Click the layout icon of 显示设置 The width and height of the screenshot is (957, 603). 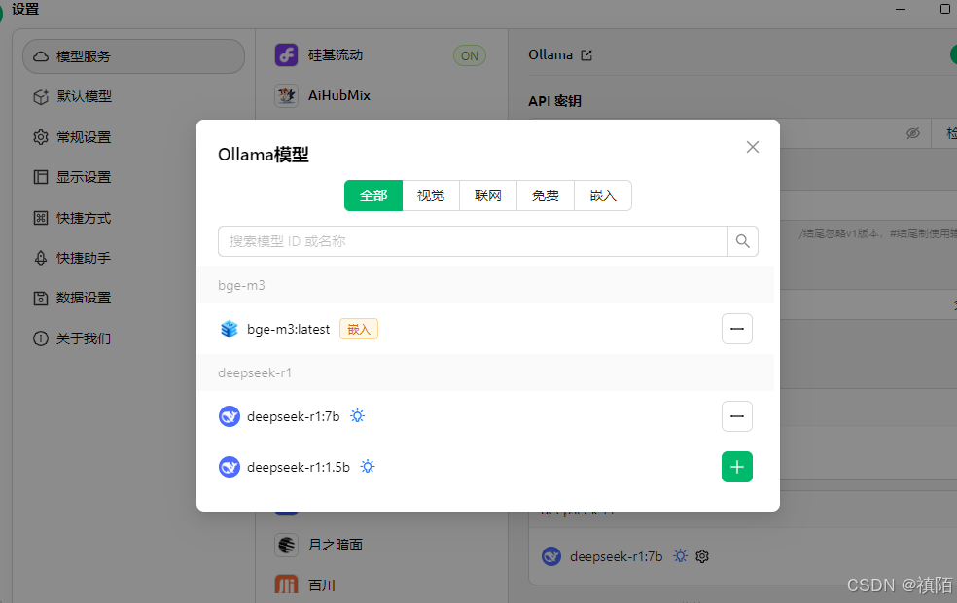pos(41,177)
